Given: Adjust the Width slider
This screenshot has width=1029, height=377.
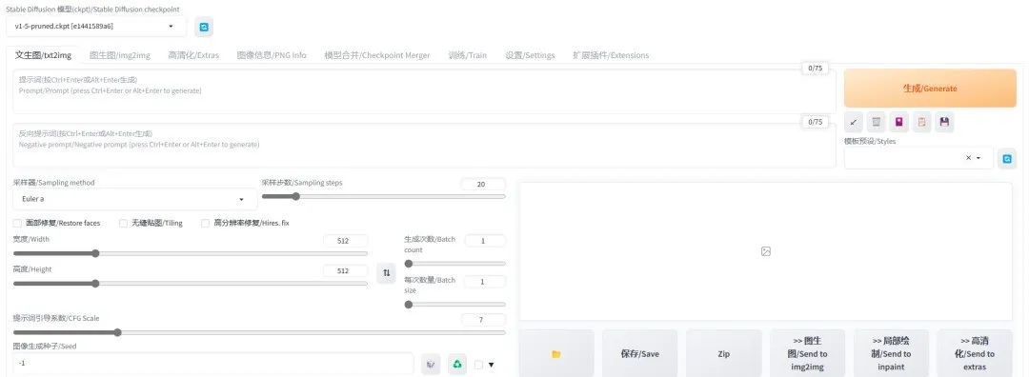Looking at the screenshot, I should (x=191, y=253).
